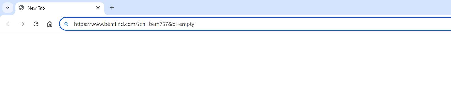Click the globe favicon on New Tab
The height and width of the screenshot is (108, 451).
point(22,8)
